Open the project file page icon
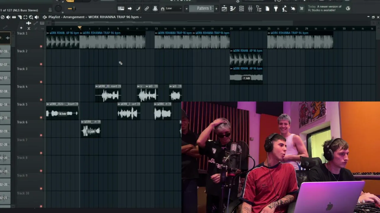This screenshot has height=213, width=380. click(x=267, y=9)
